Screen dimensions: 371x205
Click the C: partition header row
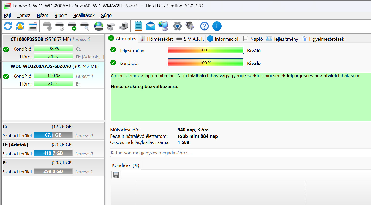(x=53, y=127)
